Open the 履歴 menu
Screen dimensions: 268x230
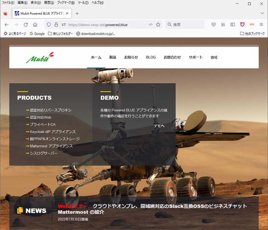(x=49, y=3)
